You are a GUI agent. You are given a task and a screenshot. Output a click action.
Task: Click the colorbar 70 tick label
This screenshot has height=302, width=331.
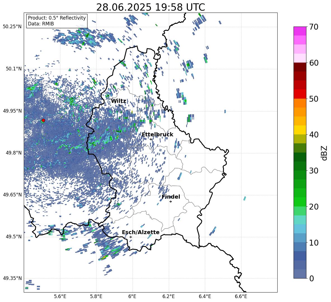(314, 27)
